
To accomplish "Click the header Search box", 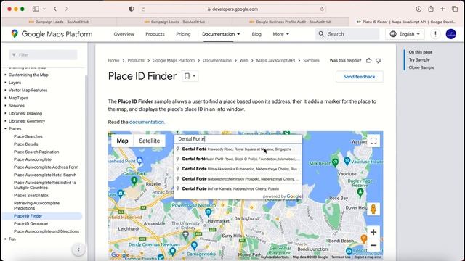I will pyautogui.click(x=347, y=34).
